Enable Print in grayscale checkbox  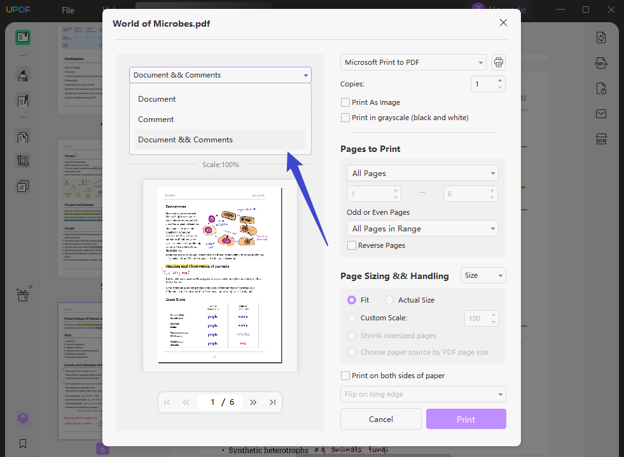pos(345,118)
